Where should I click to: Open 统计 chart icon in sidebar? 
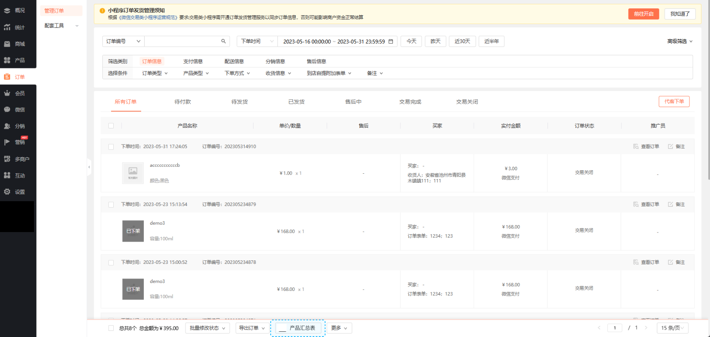pos(7,27)
